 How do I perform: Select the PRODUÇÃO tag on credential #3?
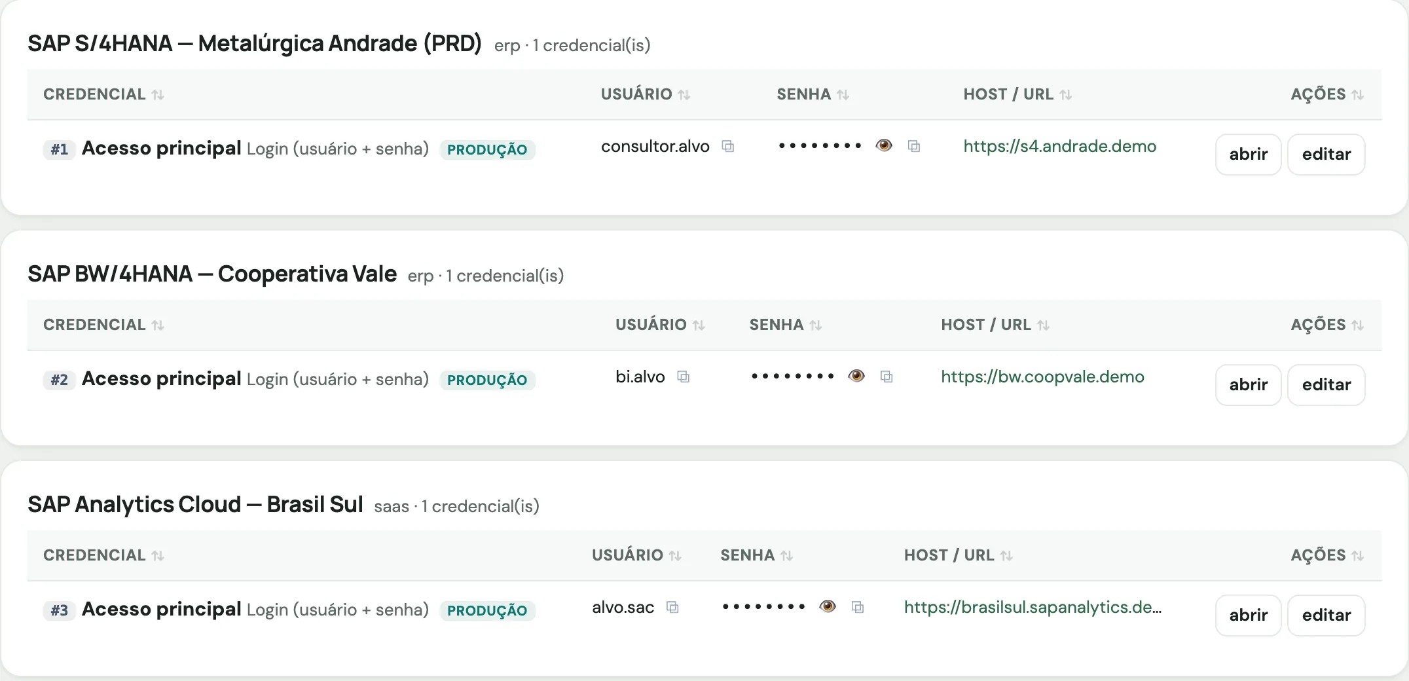click(487, 610)
